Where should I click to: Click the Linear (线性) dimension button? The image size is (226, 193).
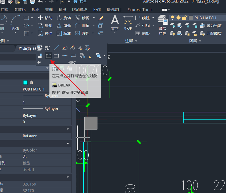143,18
